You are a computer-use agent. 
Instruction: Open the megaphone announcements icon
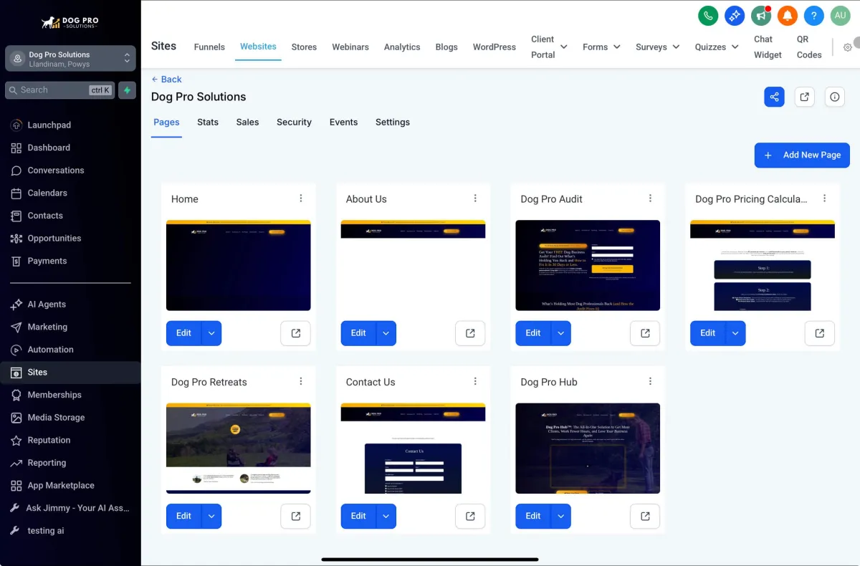tap(761, 16)
